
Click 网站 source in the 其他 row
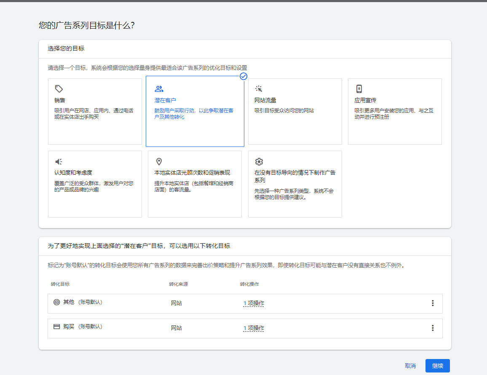click(177, 303)
